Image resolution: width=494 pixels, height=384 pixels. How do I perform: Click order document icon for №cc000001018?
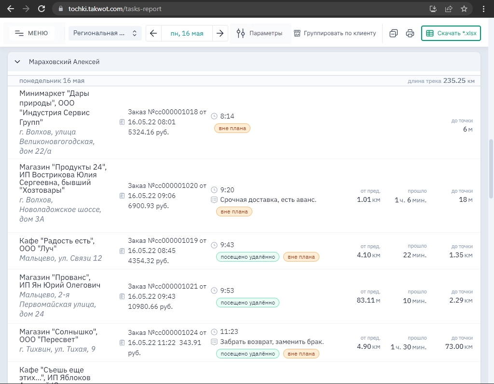pyautogui.click(x=122, y=122)
